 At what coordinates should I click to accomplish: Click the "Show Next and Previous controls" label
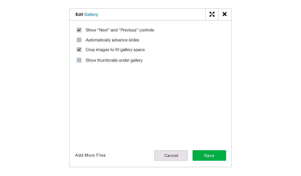pyautogui.click(x=120, y=30)
